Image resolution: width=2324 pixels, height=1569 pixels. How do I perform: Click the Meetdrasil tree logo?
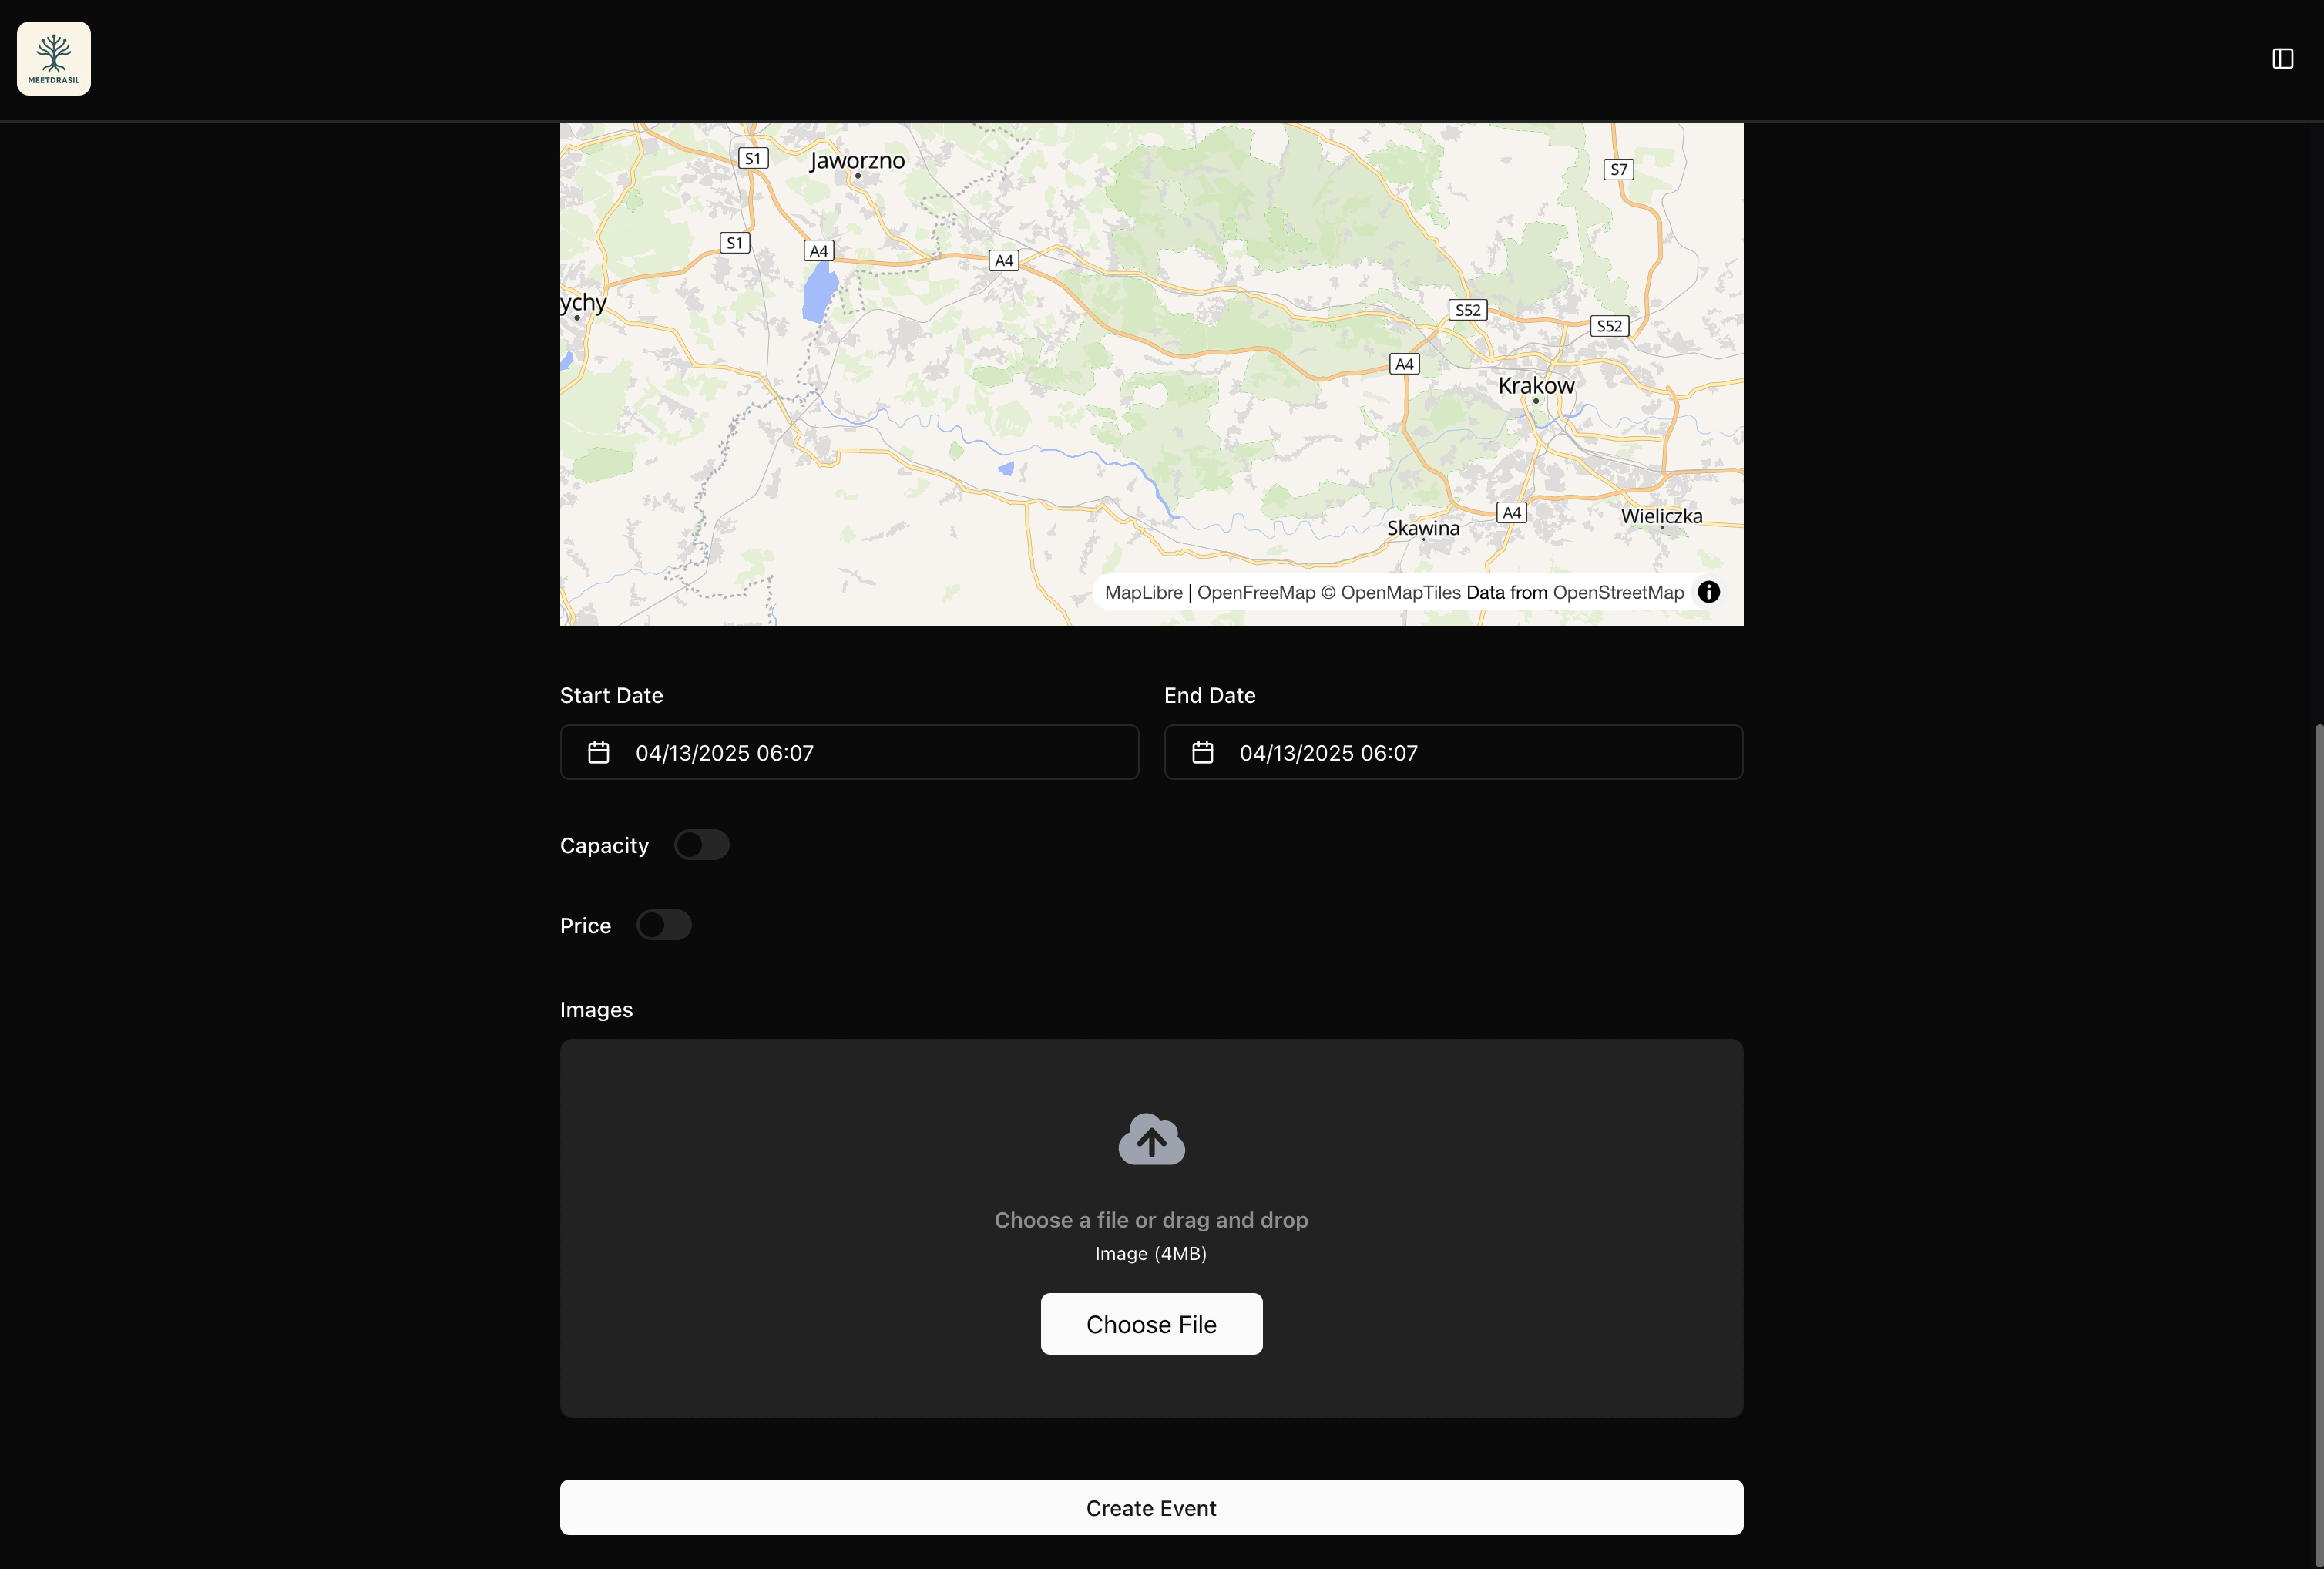pos(54,58)
